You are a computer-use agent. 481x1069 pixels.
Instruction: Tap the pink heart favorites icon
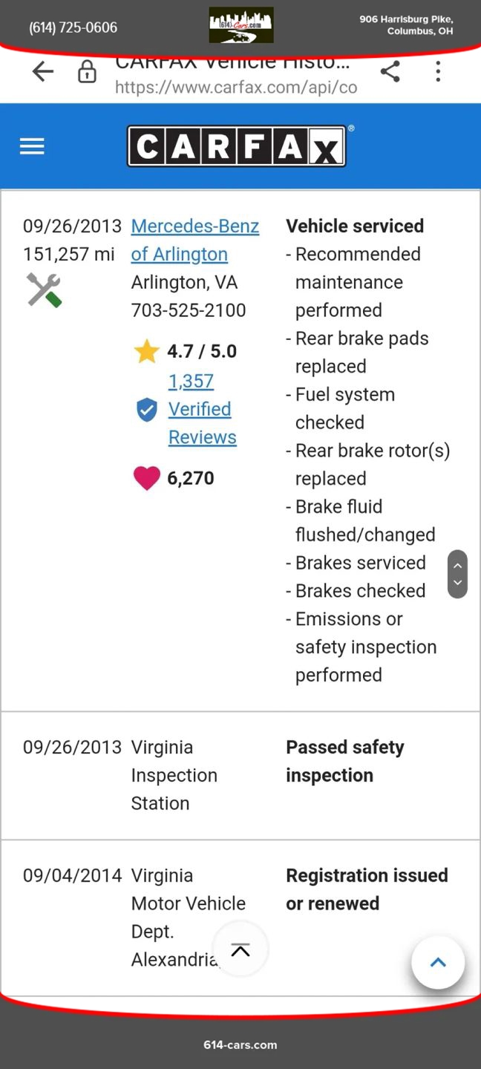(x=146, y=478)
